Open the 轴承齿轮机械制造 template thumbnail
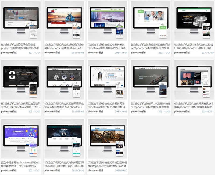Screen dimensions: 215x175 coord(64,80)
